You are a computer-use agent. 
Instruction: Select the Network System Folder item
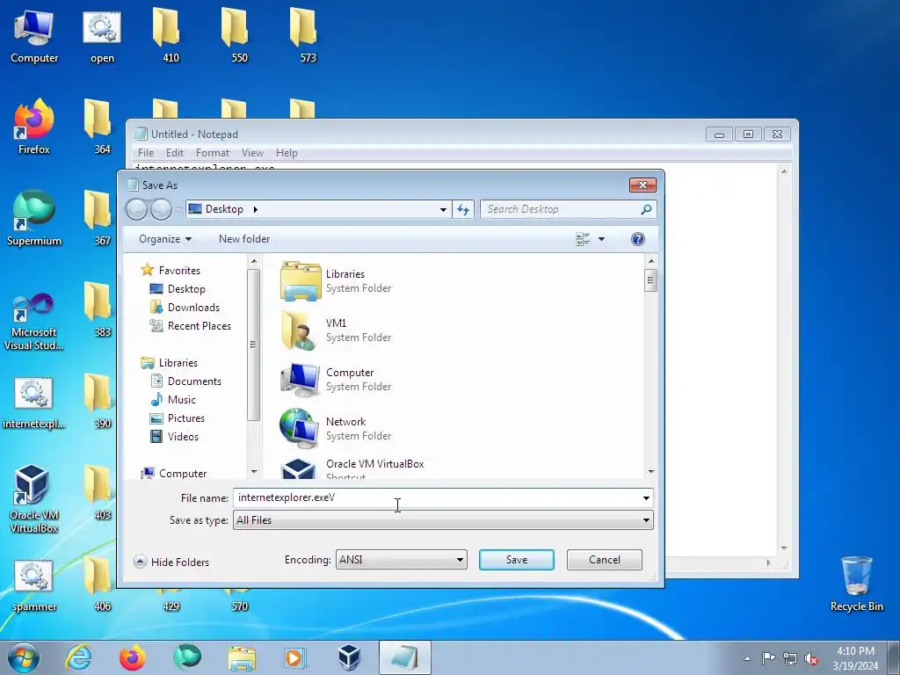[337, 428]
